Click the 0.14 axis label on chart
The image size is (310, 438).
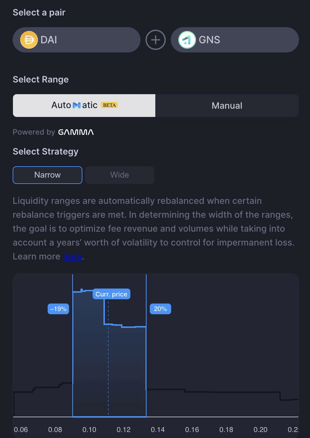point(158,430)
